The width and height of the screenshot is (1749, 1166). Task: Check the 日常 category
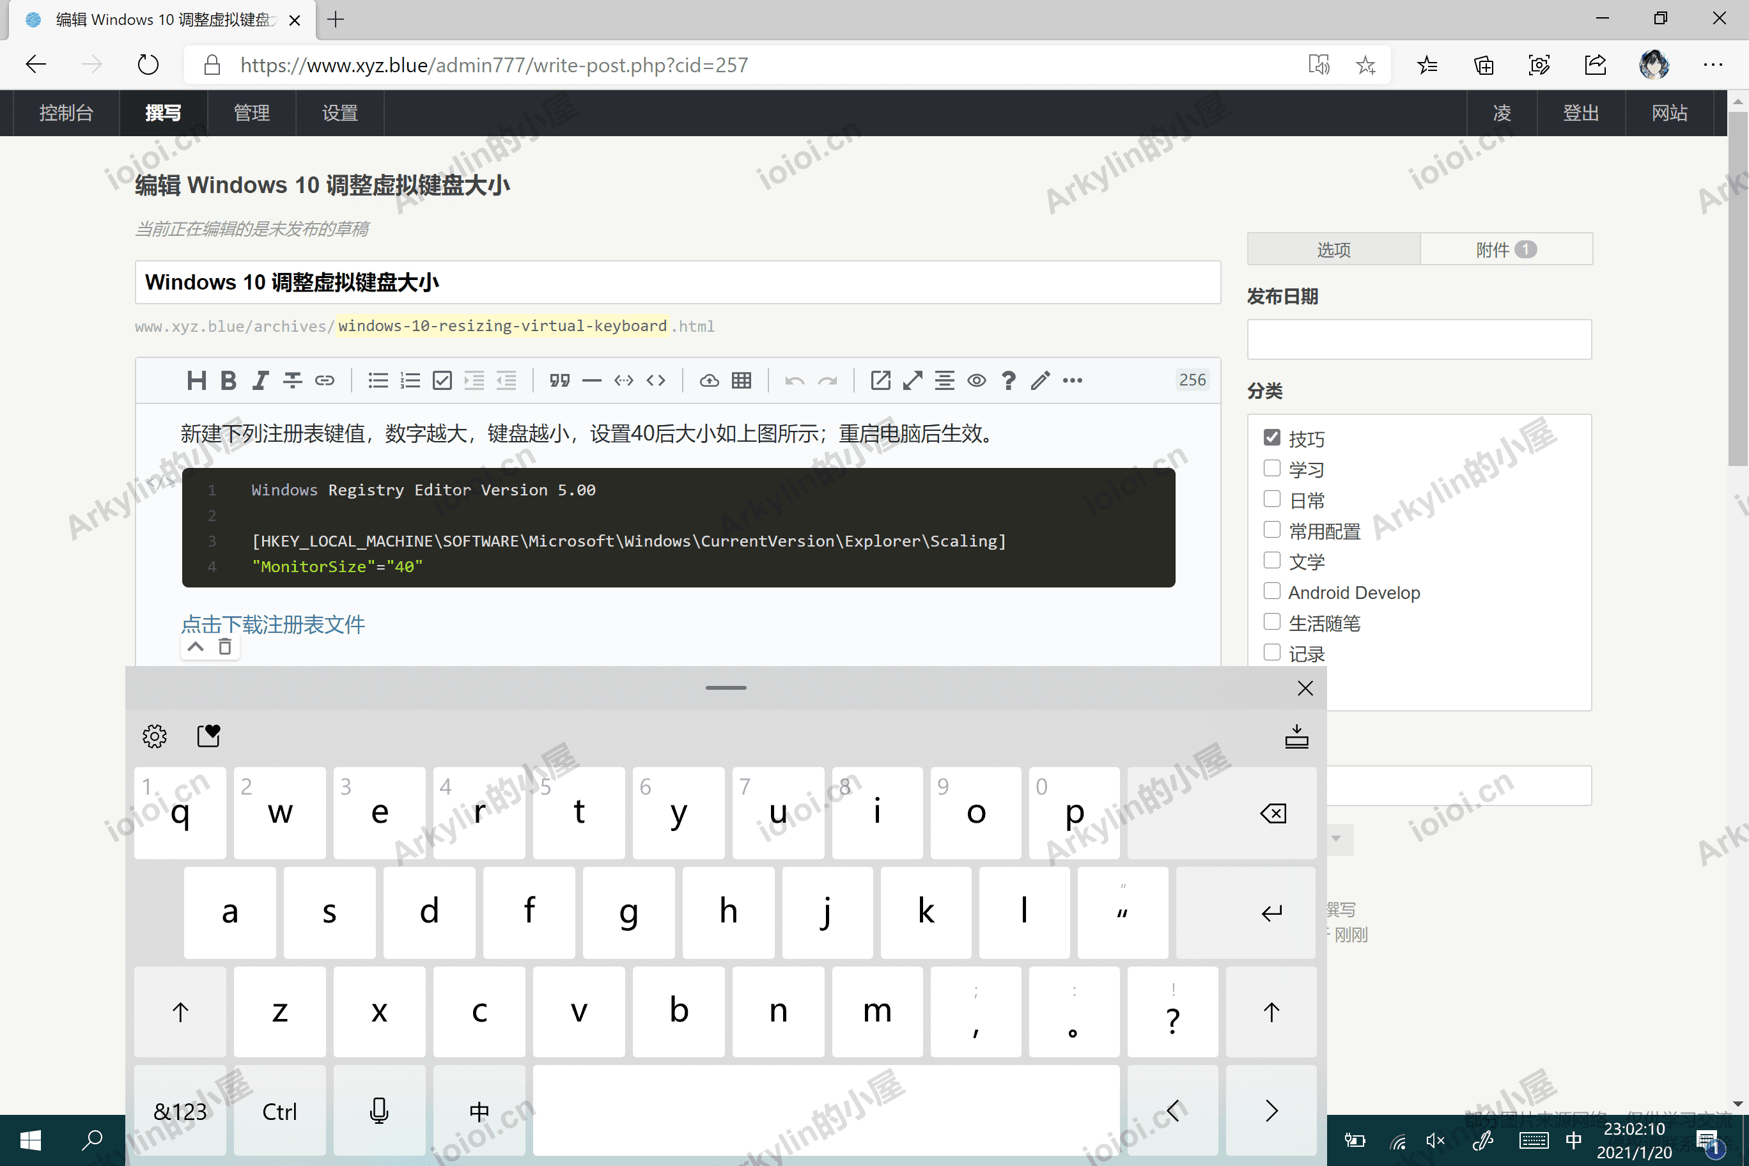(1271, 499)
